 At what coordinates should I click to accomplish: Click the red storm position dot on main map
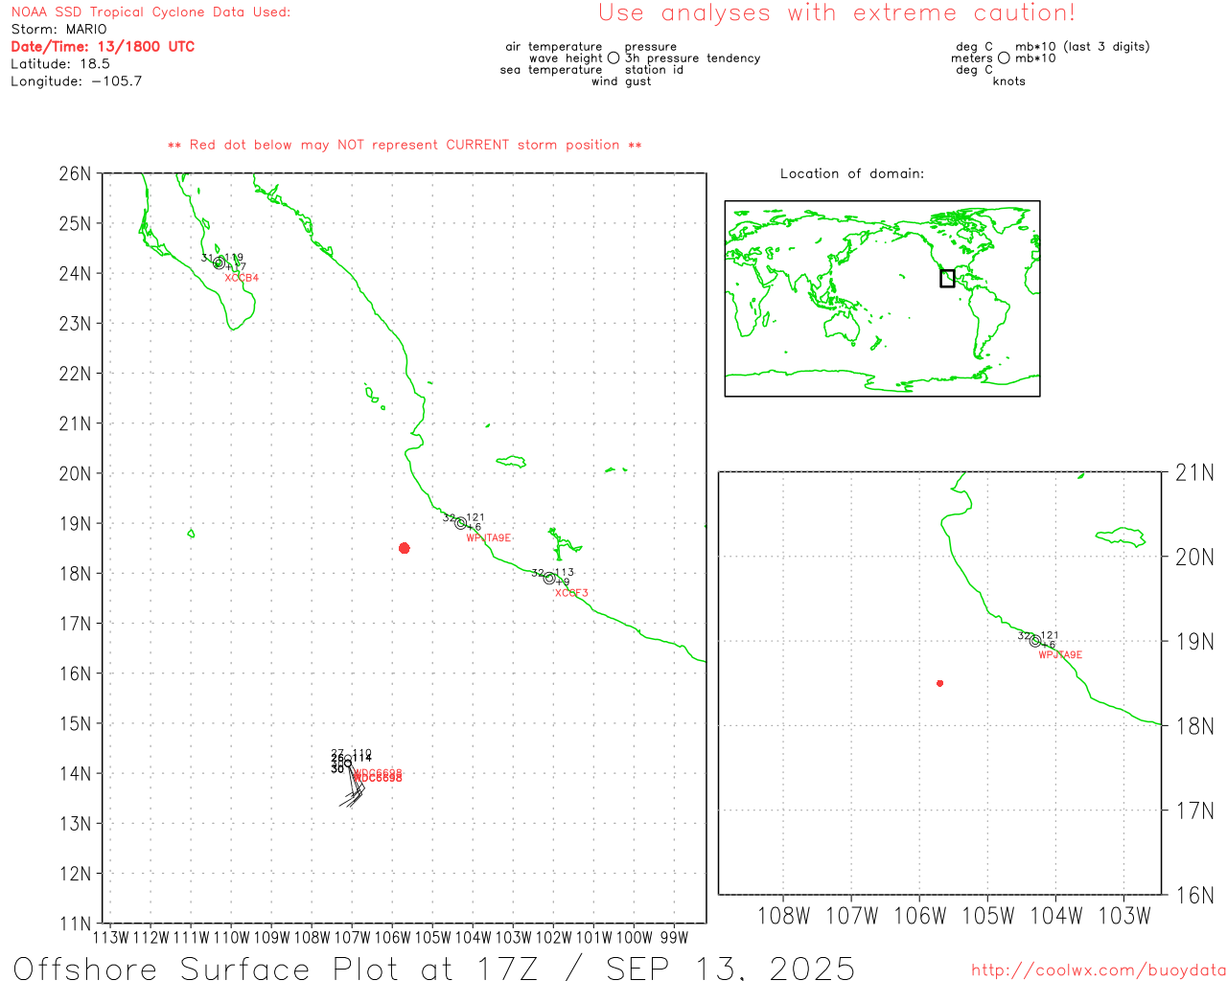click(405, 548)
